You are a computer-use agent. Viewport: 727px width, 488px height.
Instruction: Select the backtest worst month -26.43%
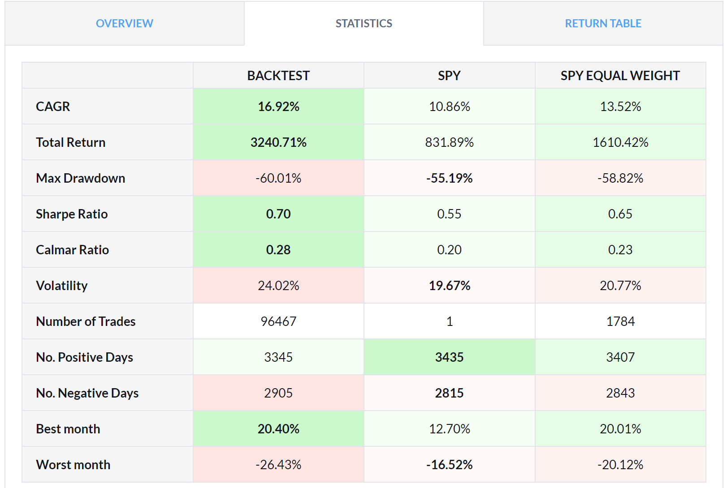pos(278,465)
